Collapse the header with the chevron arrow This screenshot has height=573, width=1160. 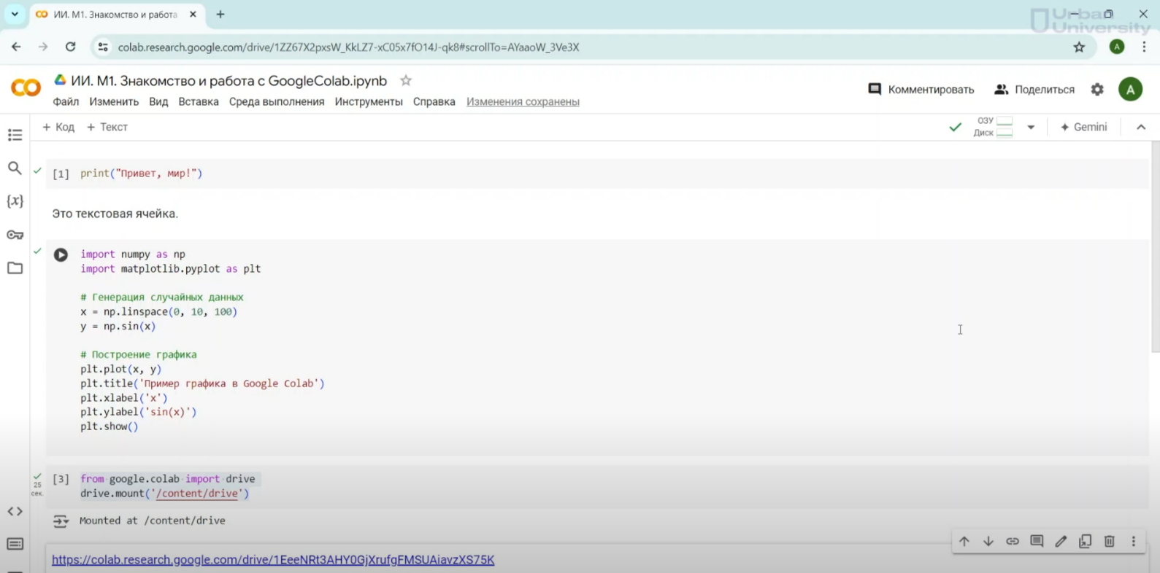(x=1141, y=127)
